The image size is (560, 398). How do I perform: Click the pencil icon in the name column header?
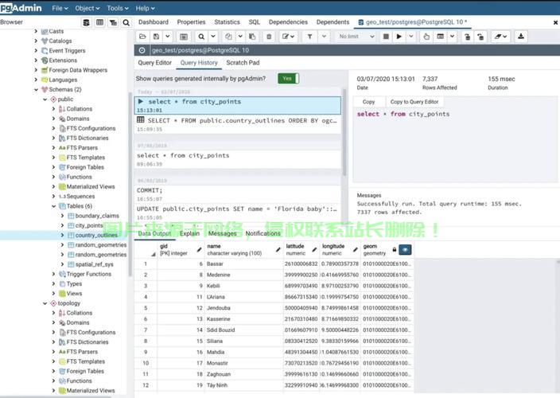[278, 249]
